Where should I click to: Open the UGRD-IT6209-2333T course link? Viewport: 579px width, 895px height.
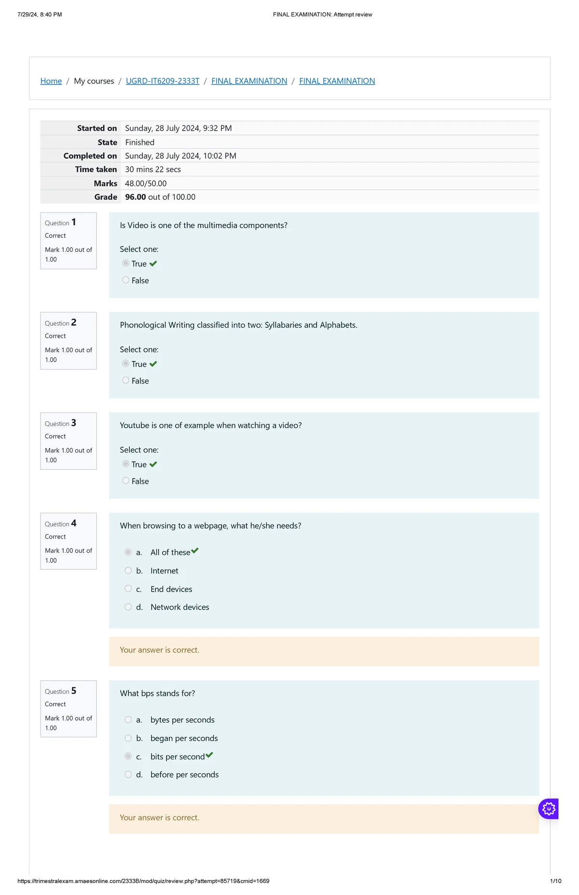pyautogui.click(x=163, y=81)
